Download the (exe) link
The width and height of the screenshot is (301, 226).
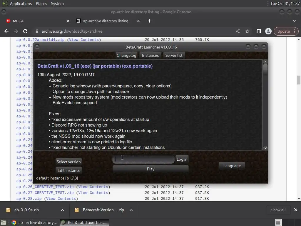tap(86, 66)
